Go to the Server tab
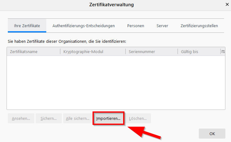Viewport: 231px width, 142px height. point(162,26)
